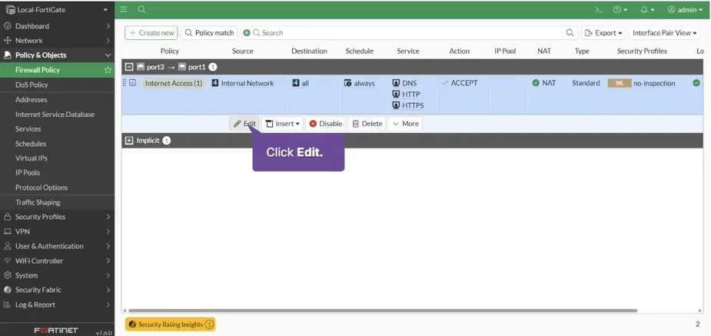Screen dimensions: 711x336
Task: Click the 'always' schedule icon
Action: click(347, 83)
